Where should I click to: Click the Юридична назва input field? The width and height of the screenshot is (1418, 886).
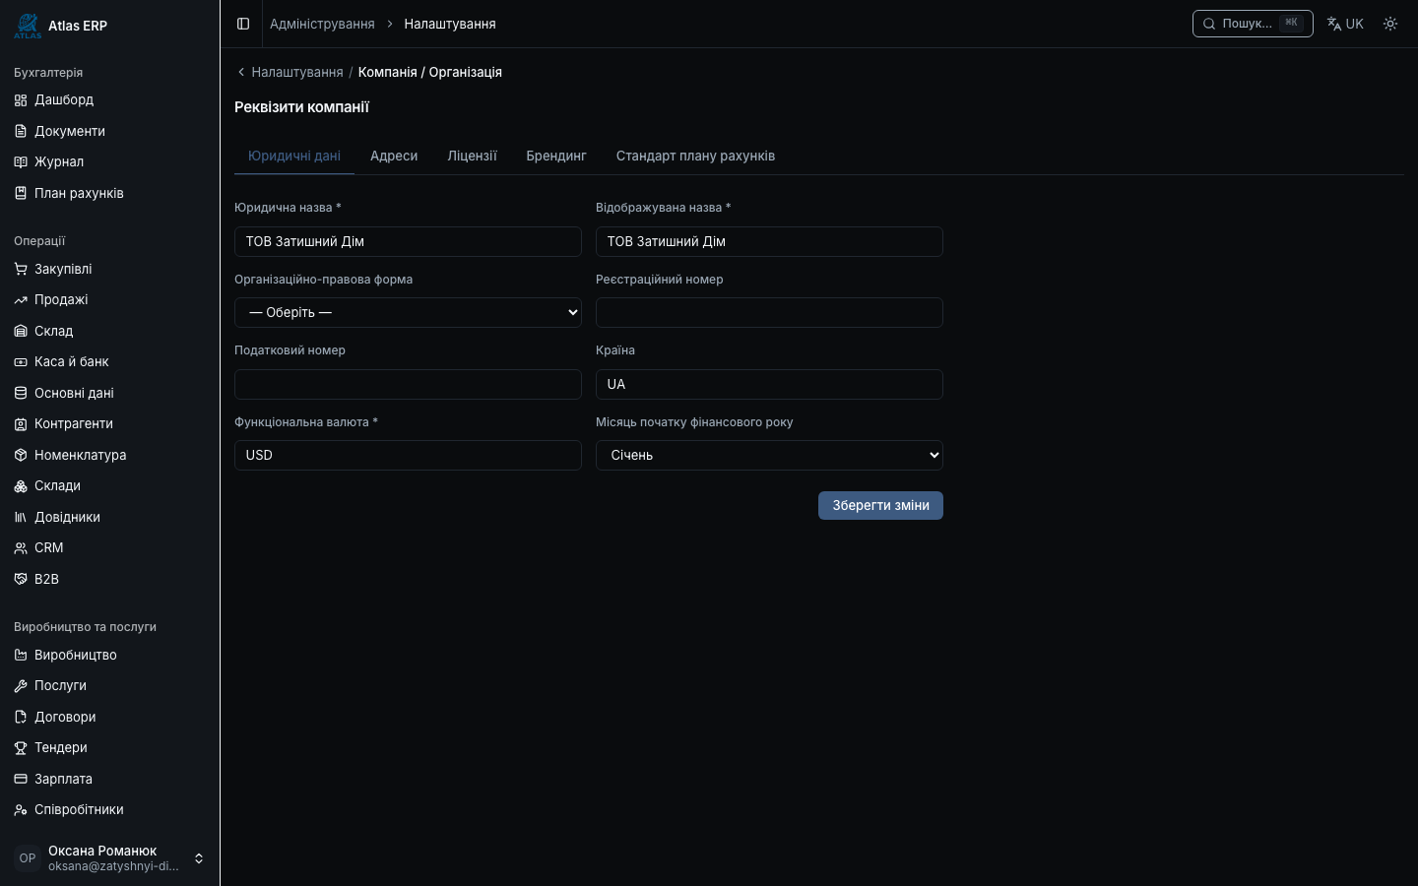click(408, 241)
